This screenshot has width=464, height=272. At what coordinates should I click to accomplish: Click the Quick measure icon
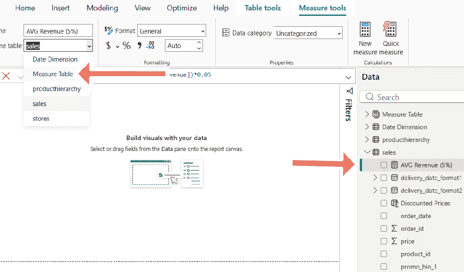(390, 29)
